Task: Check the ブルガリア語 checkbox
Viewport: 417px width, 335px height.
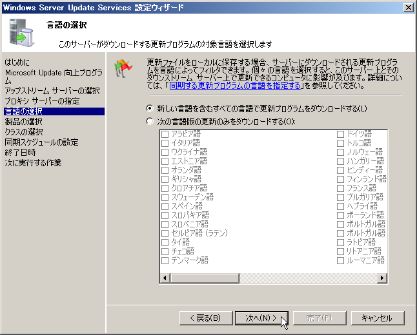Action: (340, 197)
